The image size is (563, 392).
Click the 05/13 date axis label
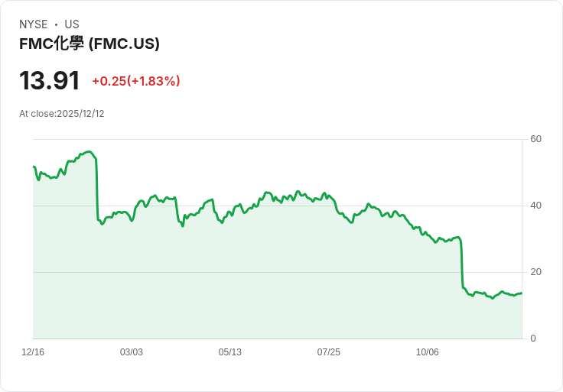[230, 352]
